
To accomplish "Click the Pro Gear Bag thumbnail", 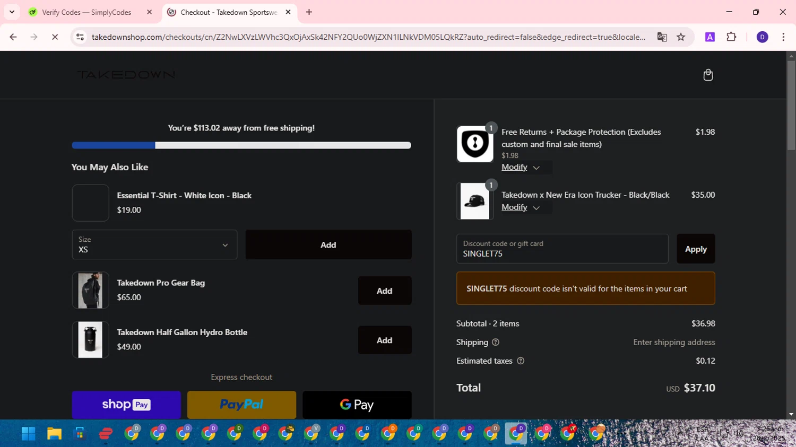I will tap(90, 290).
